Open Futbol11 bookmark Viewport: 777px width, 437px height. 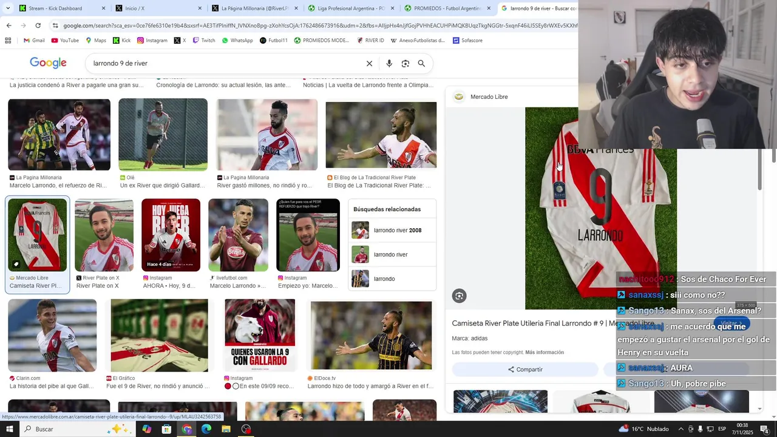[273, 41]
